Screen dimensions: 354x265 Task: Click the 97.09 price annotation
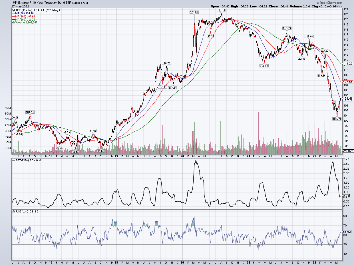coord(67,132)
